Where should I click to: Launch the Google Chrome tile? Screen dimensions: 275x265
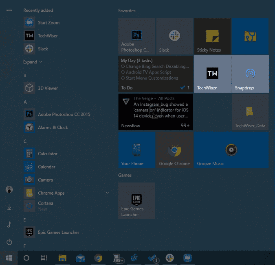coord(174,150)
